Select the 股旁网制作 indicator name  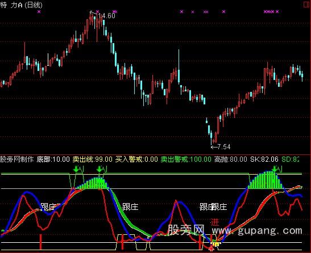(x=17, y=159)
